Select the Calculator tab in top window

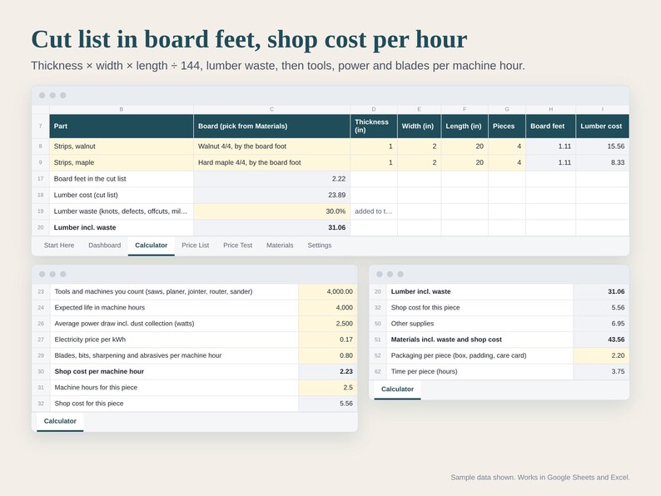click(x=151, y=246)
